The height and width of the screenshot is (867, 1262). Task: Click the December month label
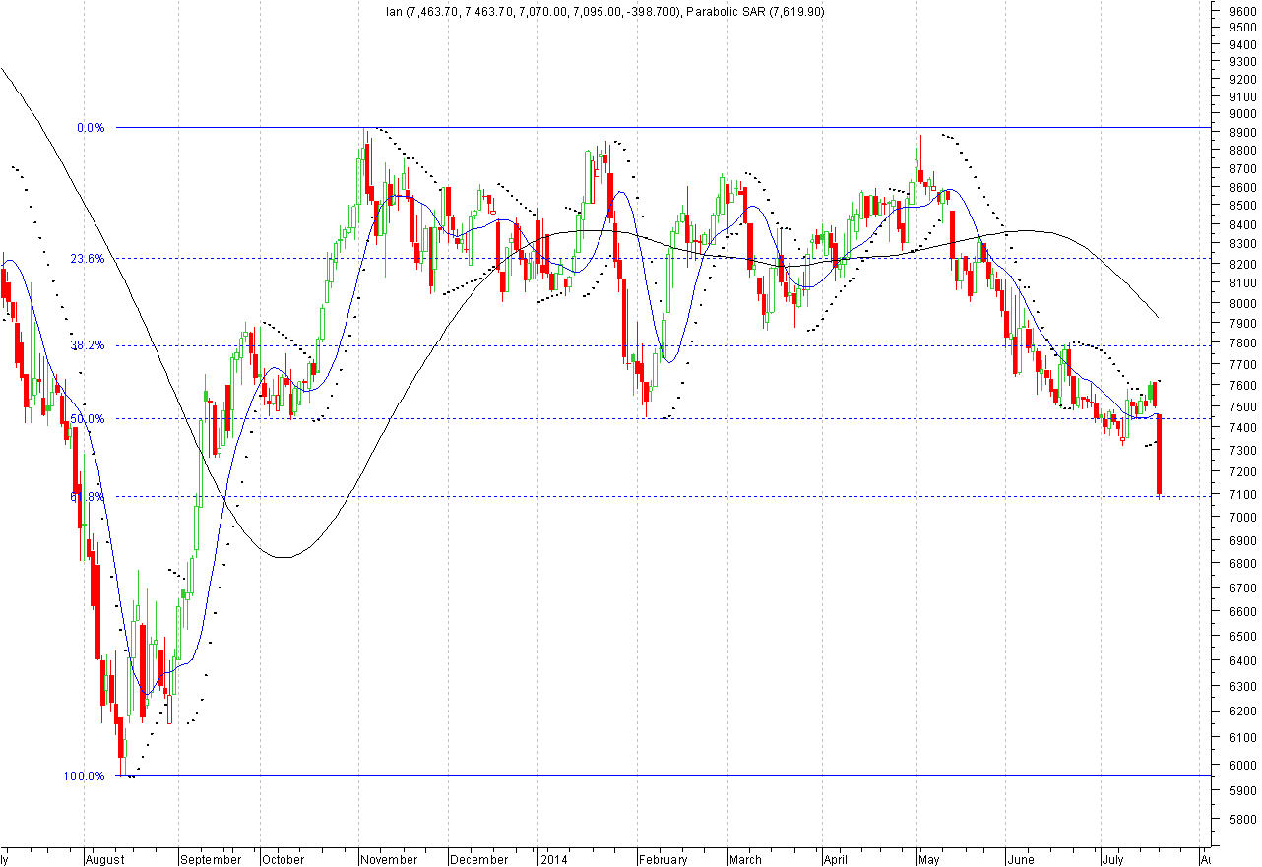[478, 860]
